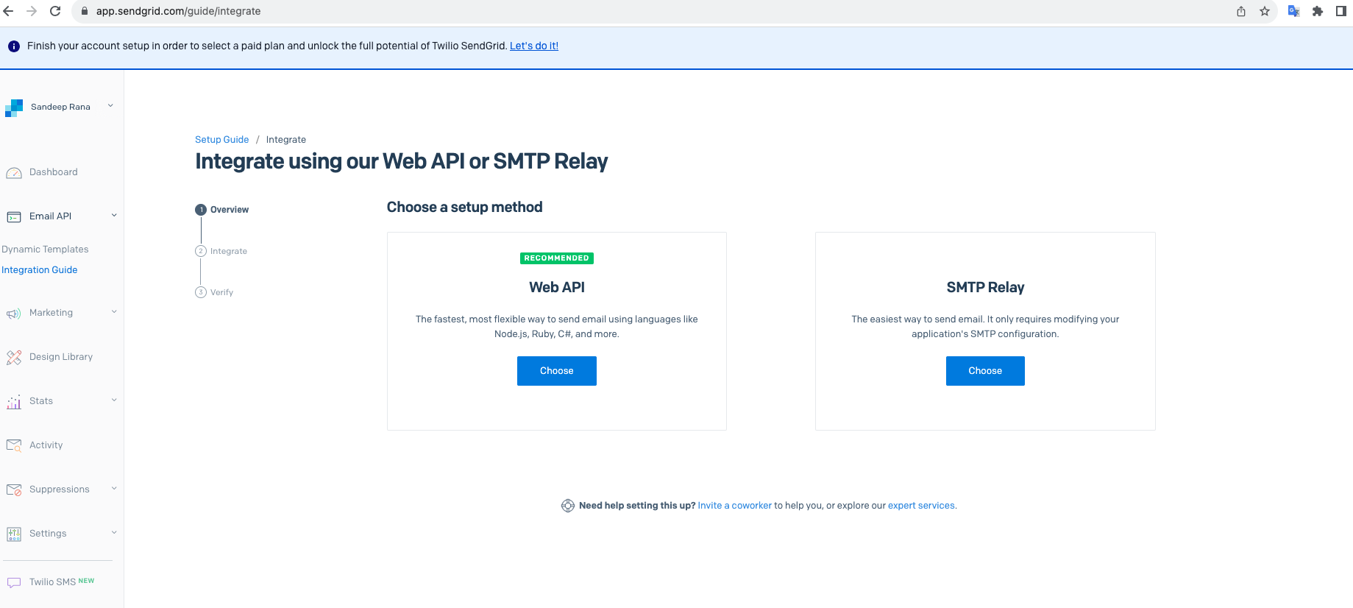Screen dimensions: 1353x608
Task: Click the Activity envelope icon
Action: pyautogui.click(x=14, y=445)
